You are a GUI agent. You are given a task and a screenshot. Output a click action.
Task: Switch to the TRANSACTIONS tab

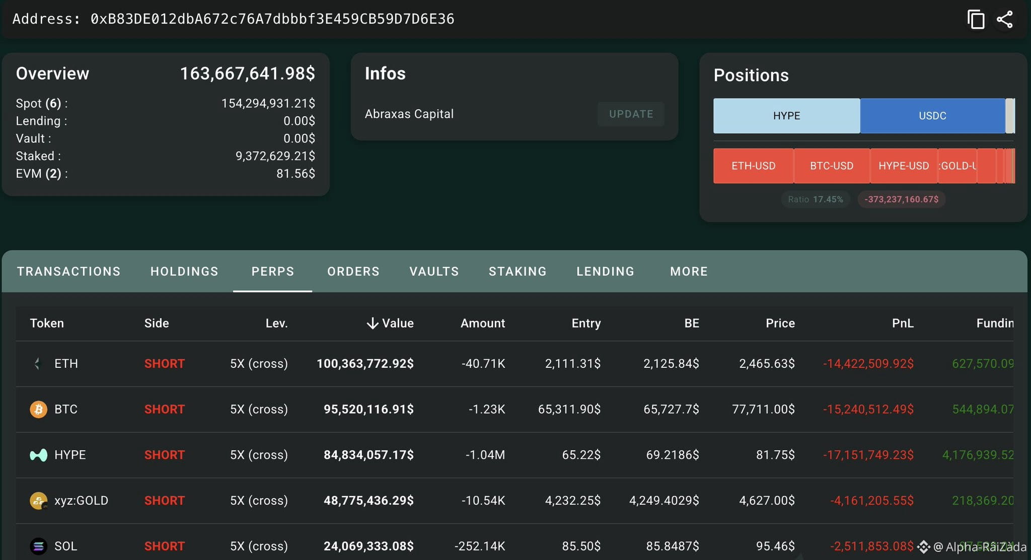(69, 271)
